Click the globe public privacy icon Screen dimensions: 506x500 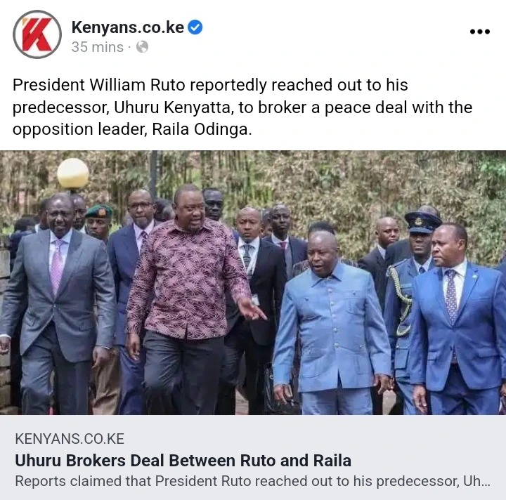click(142, 47)
